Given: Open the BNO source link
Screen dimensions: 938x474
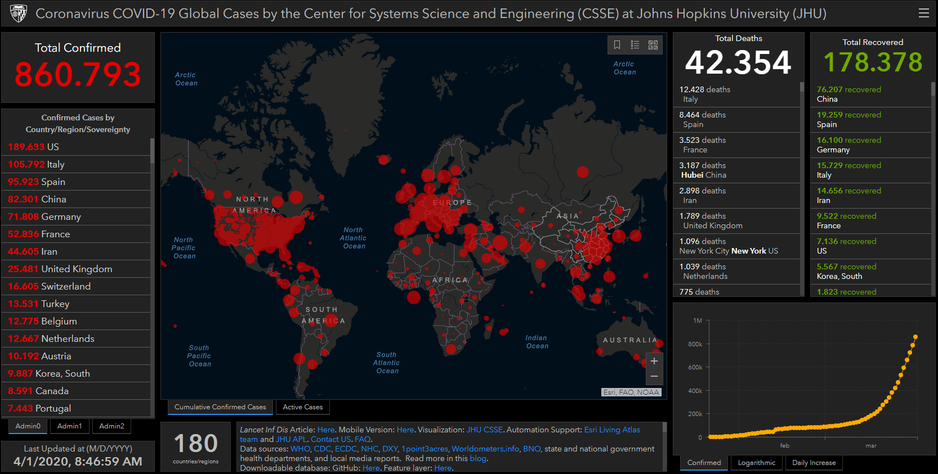Looking at the screenshot, I should pyautogui.click(x=531, y=449).
